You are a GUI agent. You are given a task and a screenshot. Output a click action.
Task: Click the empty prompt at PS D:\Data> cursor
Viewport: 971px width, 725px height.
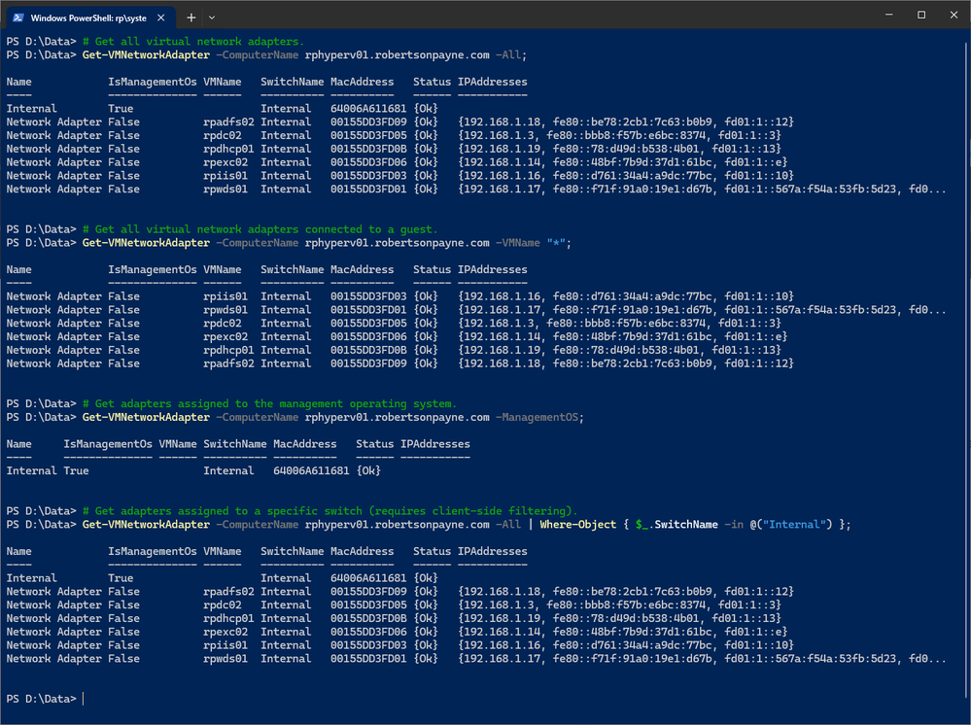pos(83,699)
